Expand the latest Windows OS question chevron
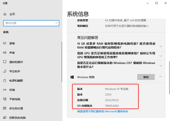The height and width of the screenshot is (121, 170). [x=161, y=66]
